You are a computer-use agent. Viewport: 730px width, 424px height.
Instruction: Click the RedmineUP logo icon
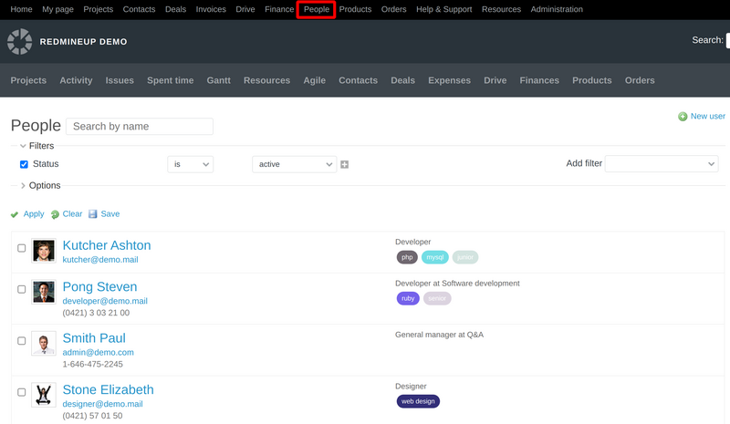click(x=19, y=41)
